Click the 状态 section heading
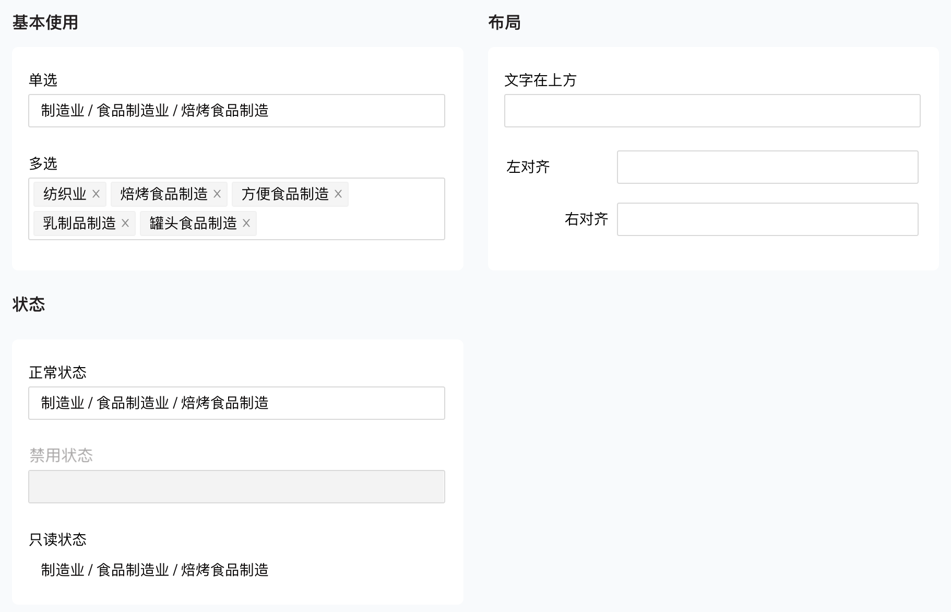The image size is (951, 612). 29,304
